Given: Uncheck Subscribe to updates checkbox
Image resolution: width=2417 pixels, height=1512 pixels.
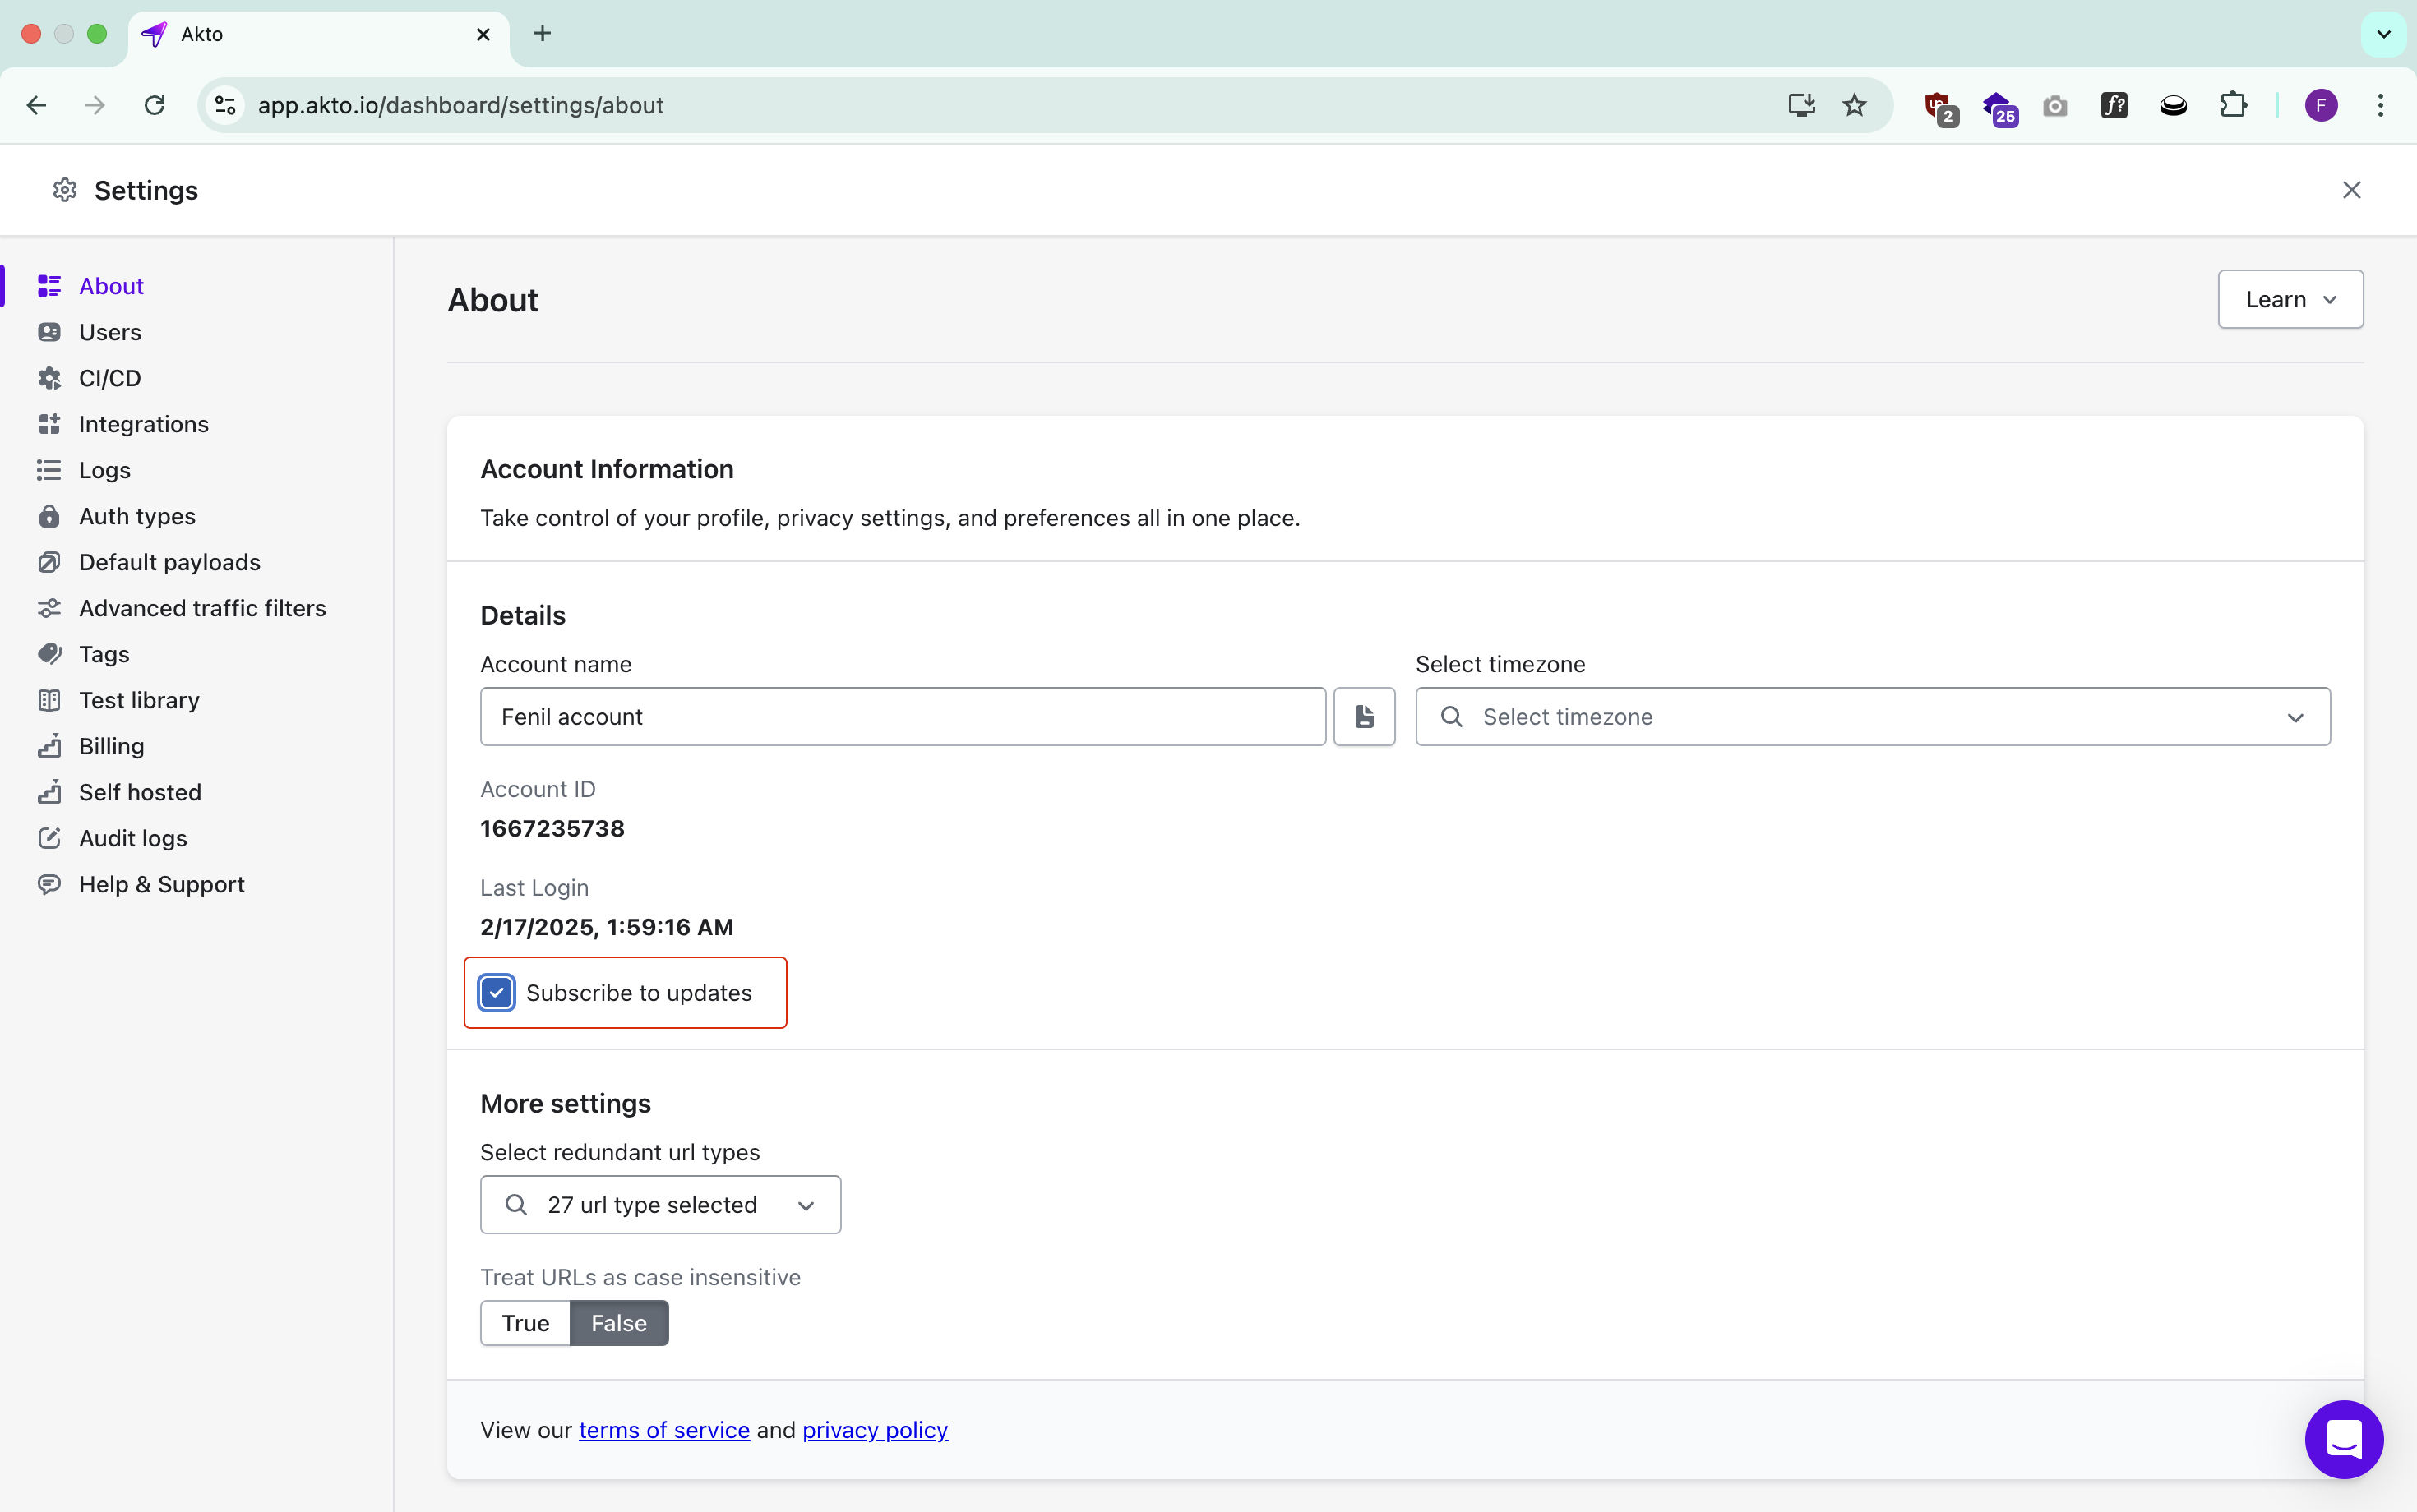Looking at the screenshot, I should [497, 992].
